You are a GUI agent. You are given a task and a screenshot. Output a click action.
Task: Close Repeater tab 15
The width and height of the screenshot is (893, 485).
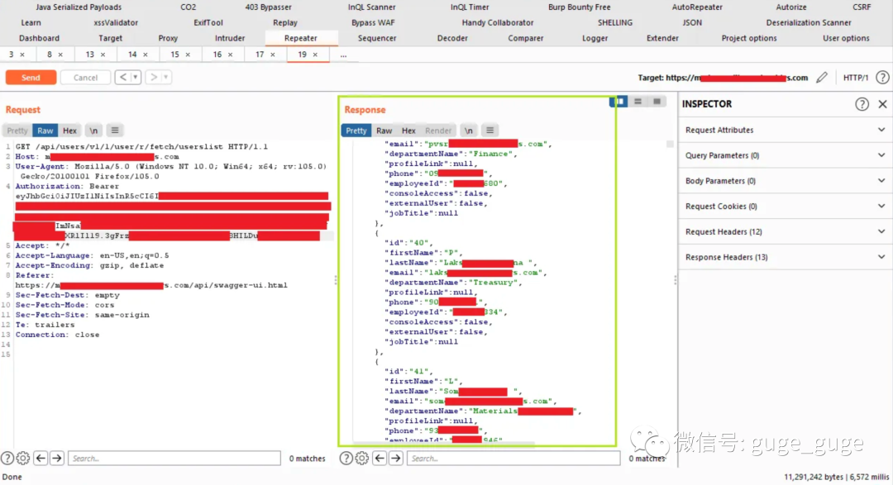pyautogui.click(x=188, y=55)
